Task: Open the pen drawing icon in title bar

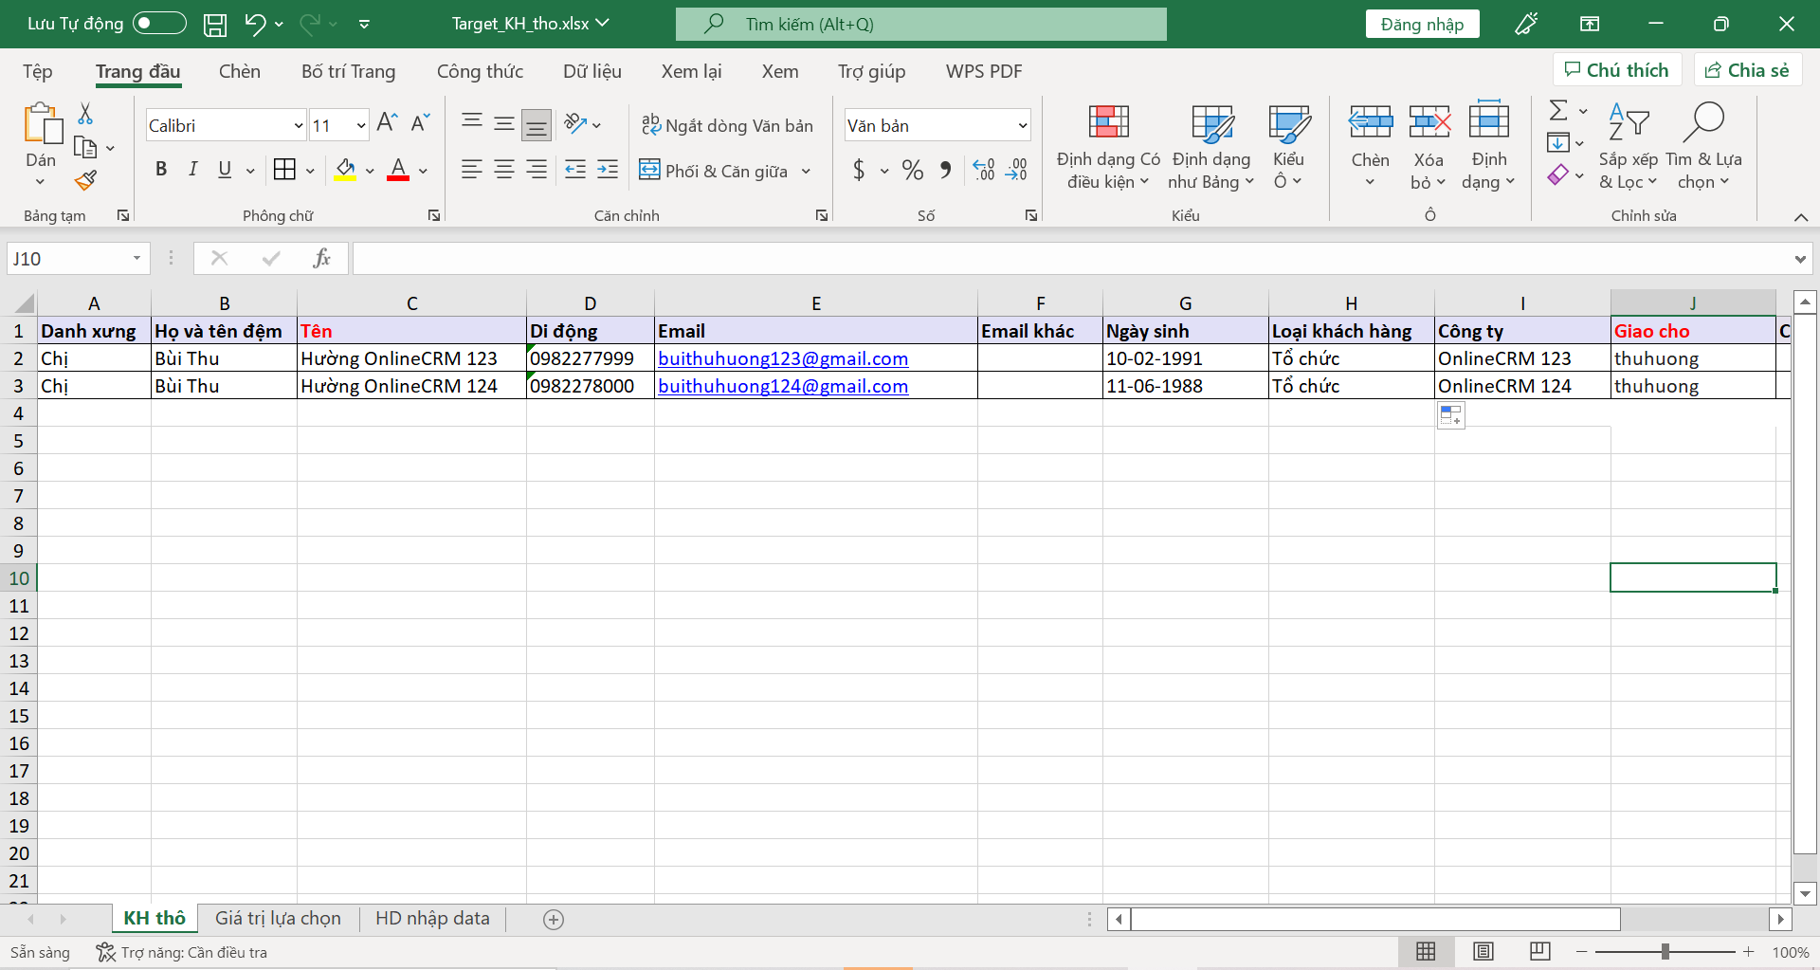Action: [1526, 24]
